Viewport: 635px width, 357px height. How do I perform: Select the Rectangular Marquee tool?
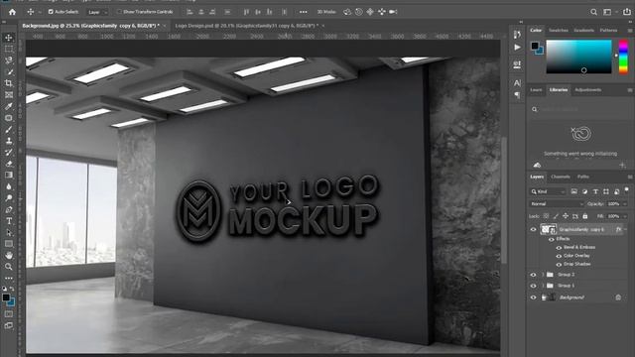point(9,49)
